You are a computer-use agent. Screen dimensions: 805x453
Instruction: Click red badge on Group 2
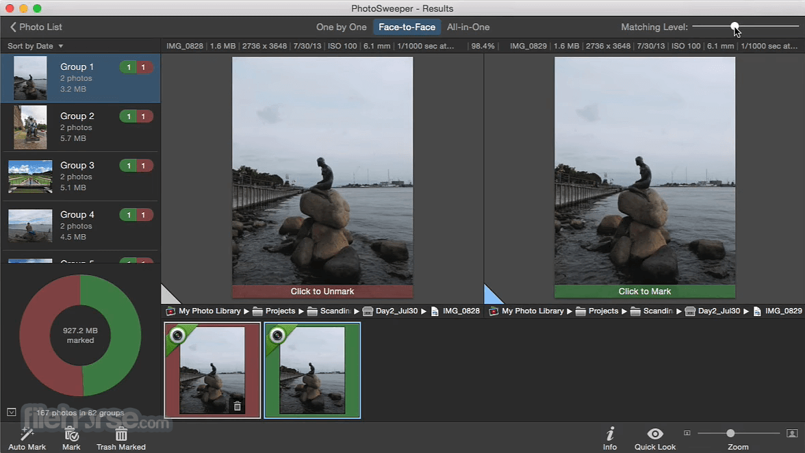(x=144, y=116)
